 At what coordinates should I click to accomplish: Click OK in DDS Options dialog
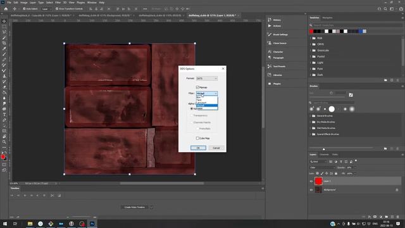(x=198, y=148)
